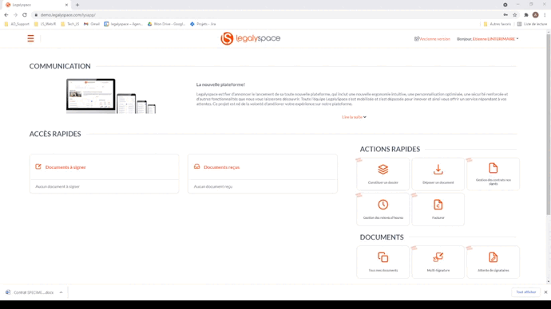The height and width of the screenshot is (309, 551).
Task: Open the hamburger menu icon
Action: [x=30, y=38]
